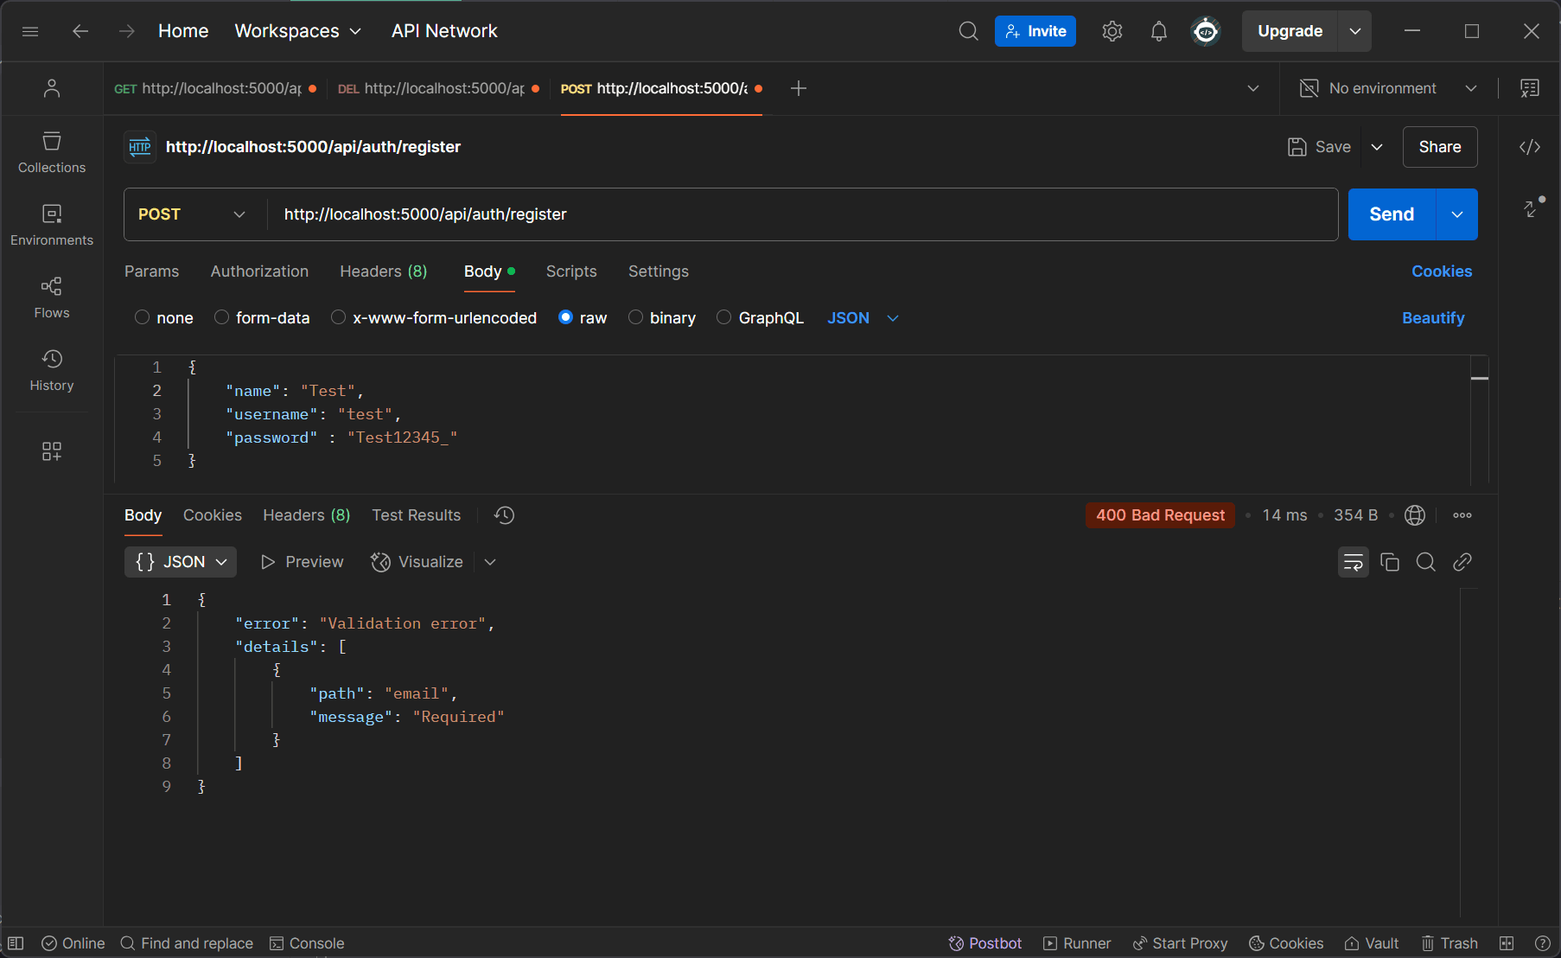Open the response JSON format dropdown
Image resolution: width=1561 pixels, height=958 pixels.
pyautogui.click(x=181, y=562)
